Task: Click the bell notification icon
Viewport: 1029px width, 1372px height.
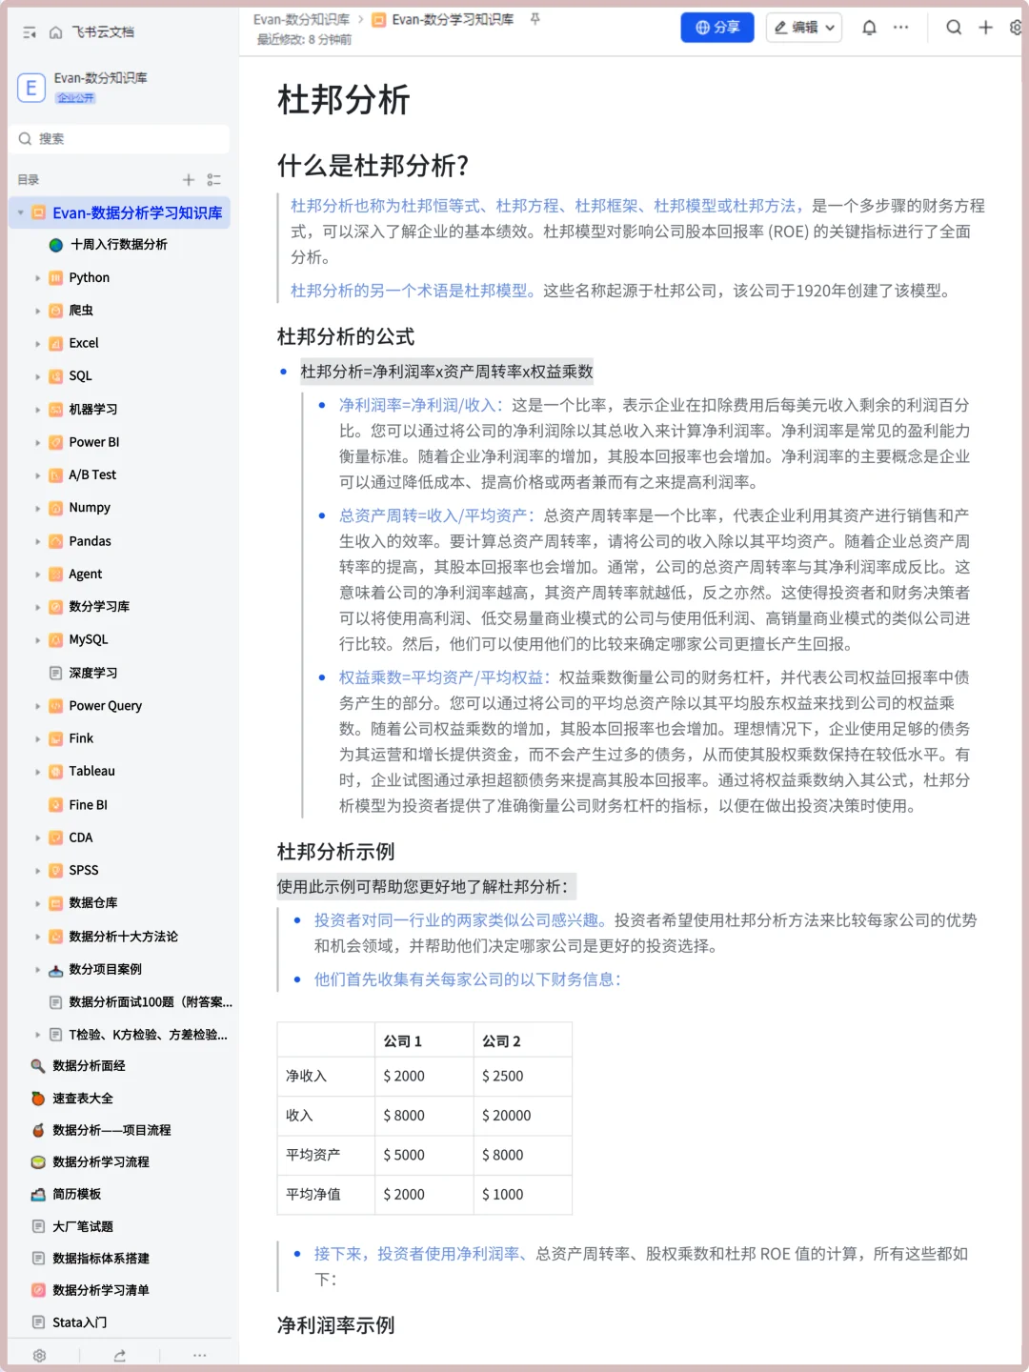Action: pos(869,28)
